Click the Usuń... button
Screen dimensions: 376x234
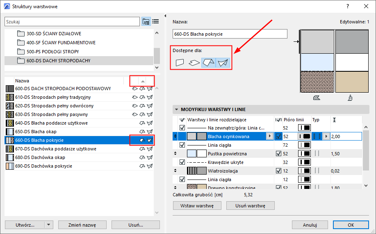(x=135, y=225)
